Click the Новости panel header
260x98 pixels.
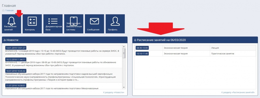65,40
